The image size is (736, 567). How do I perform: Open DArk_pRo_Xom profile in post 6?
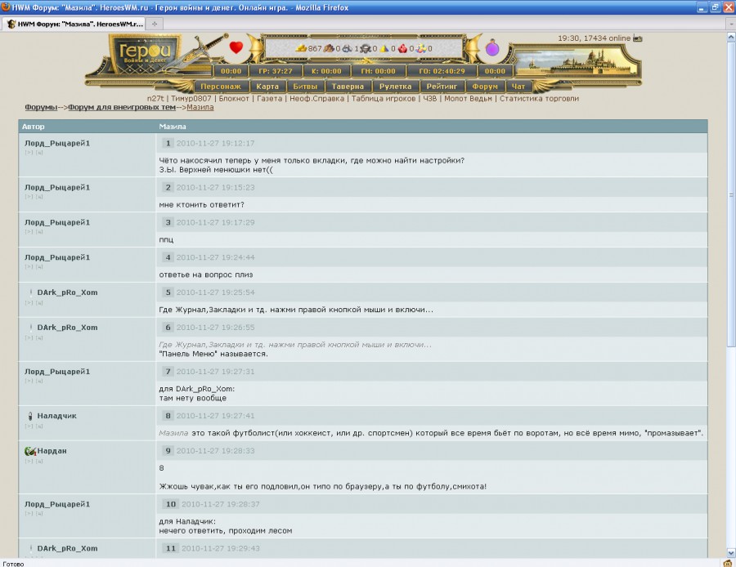click(67, 328)
